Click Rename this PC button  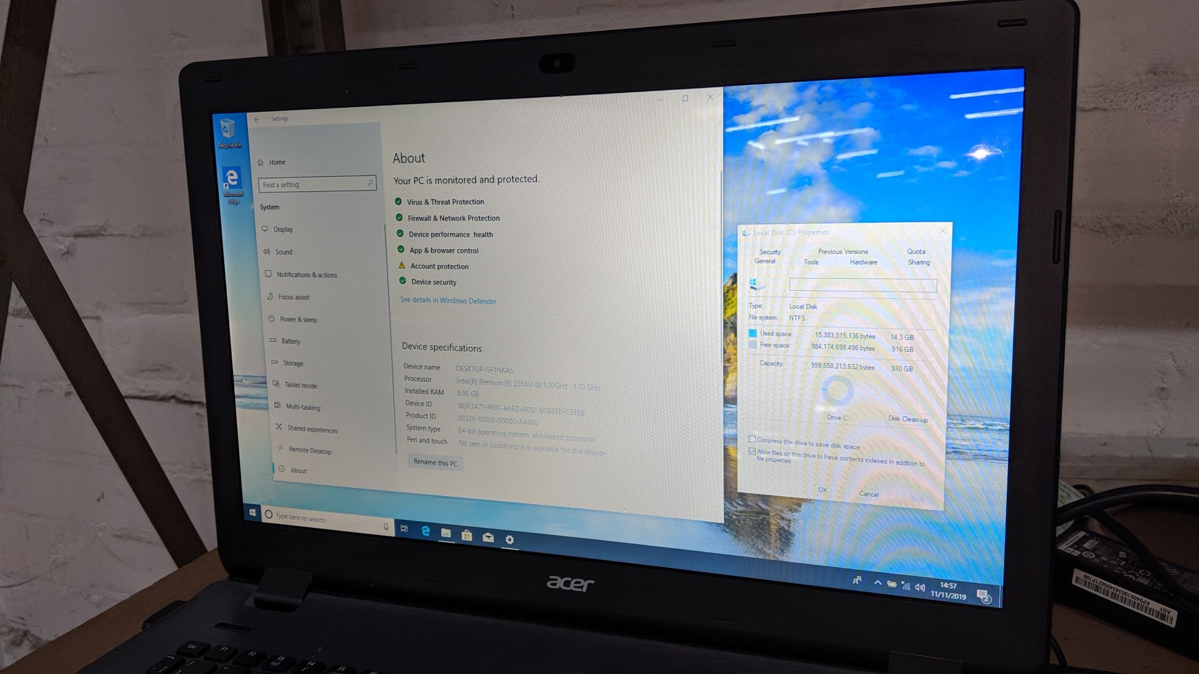(x=435, y=462)
